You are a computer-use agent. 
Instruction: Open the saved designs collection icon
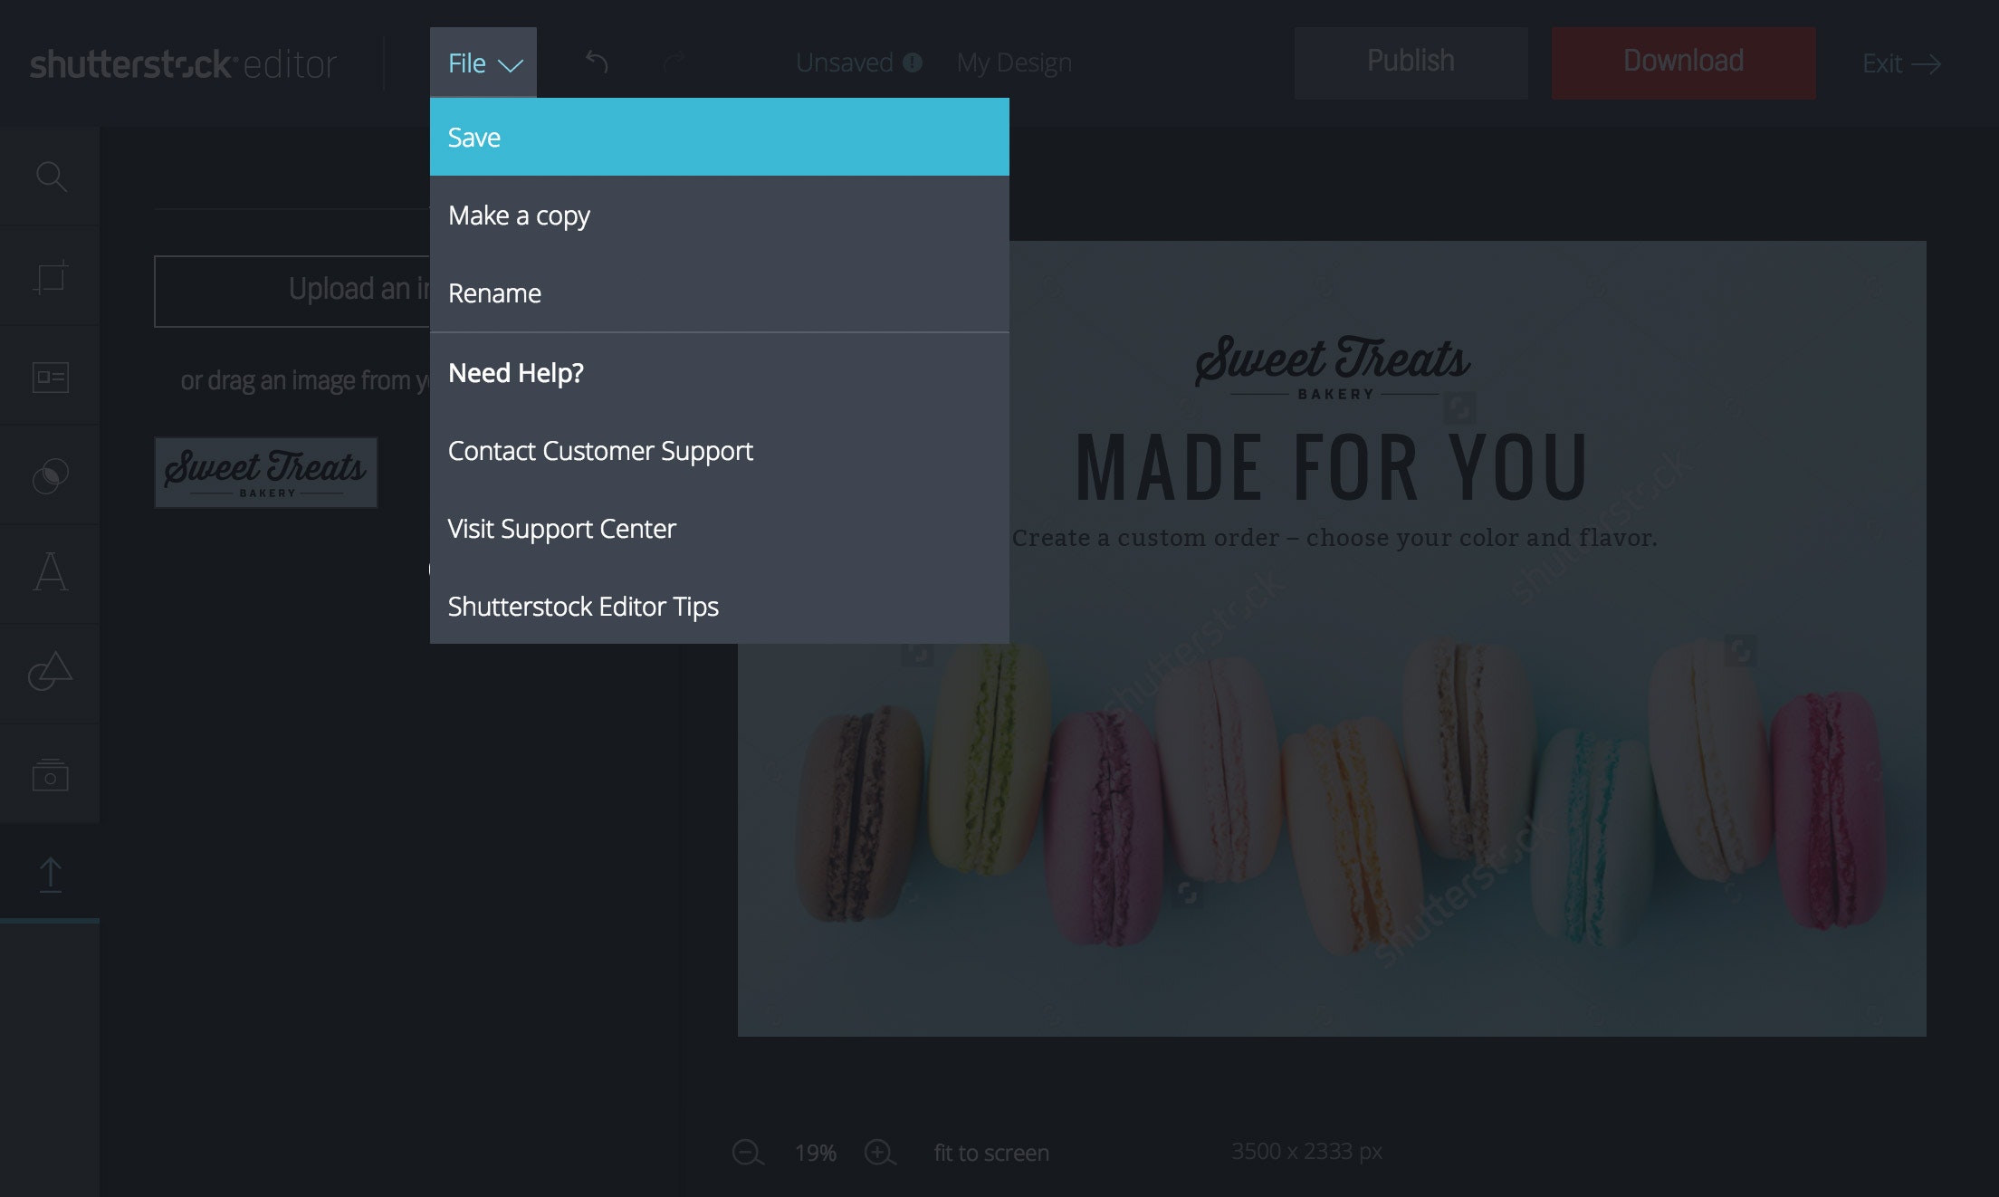[x=51, y=774]
